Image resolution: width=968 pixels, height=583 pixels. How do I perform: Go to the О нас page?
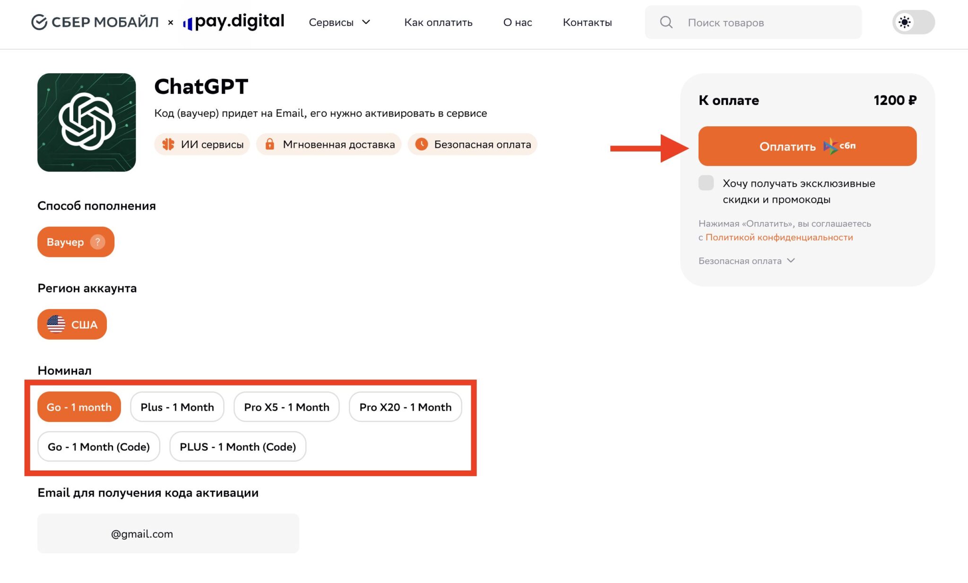pyautogui.click(x=518, y=22)
